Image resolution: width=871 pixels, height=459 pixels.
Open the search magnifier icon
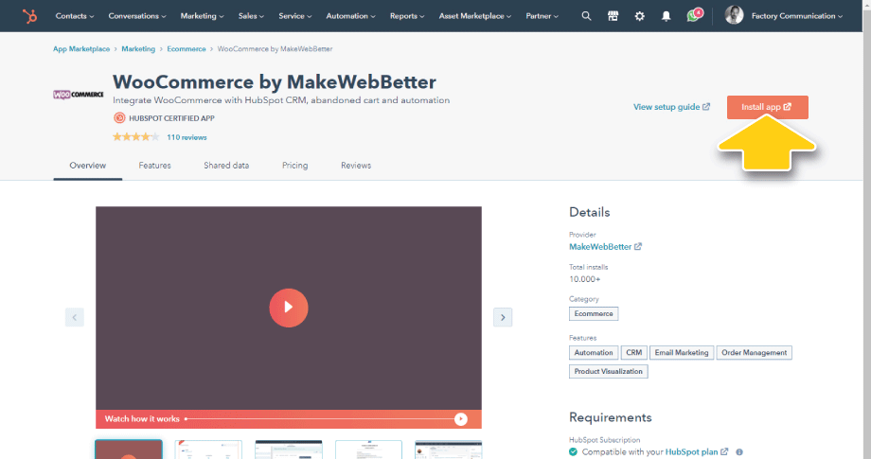click(586, 16)
